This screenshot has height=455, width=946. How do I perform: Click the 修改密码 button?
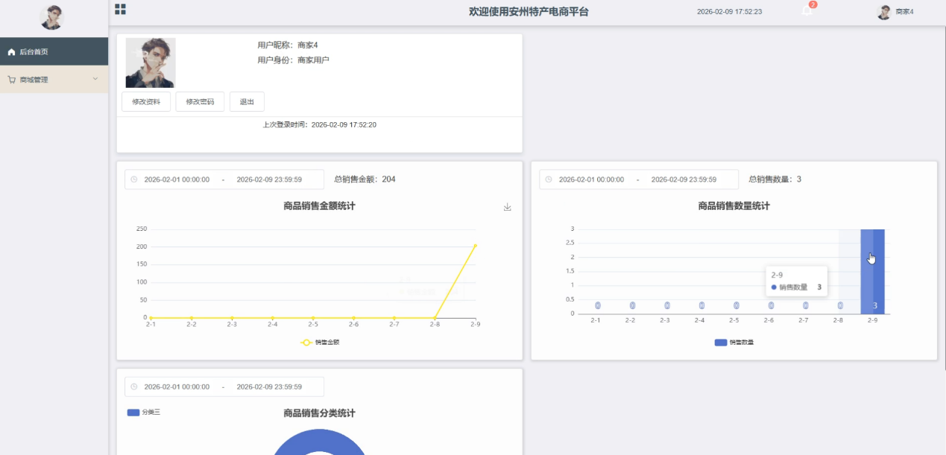[x=200, y=102]
